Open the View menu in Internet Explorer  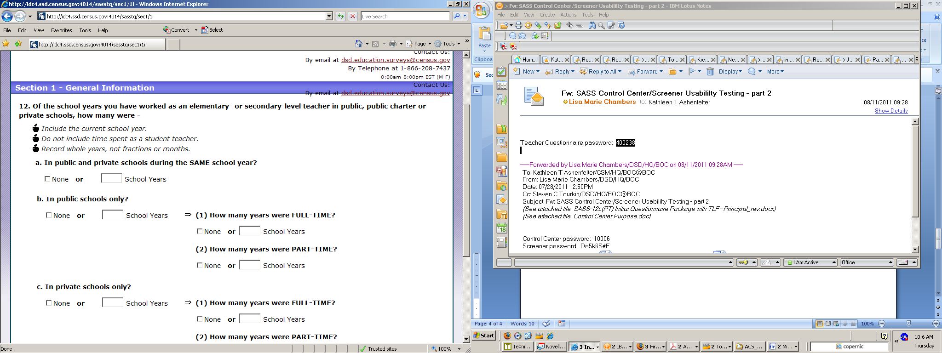[x=39, y=30]
